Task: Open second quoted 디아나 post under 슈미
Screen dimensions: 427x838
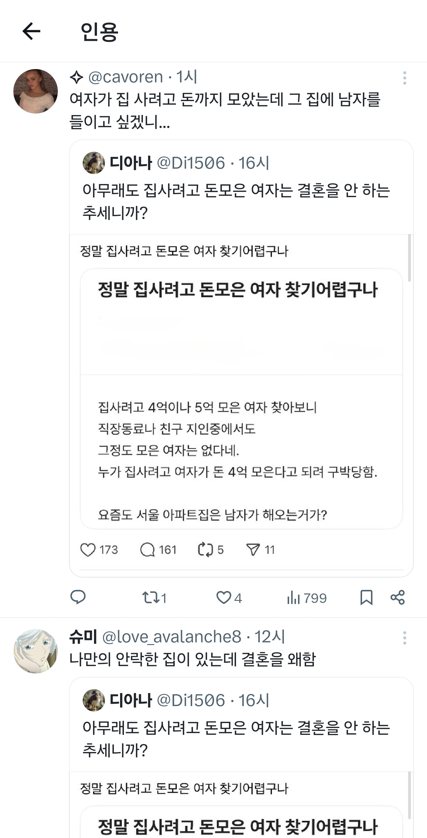Action: pyautogui.click(x=236, y=739)
